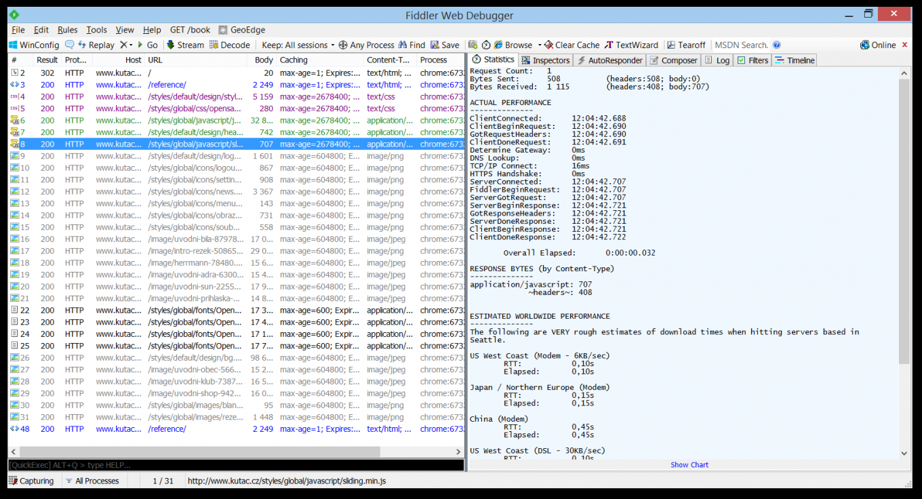Open TextWizard tool
This screenshot has height=499, width=922.
pyautogui.click(x=631, y=45)
